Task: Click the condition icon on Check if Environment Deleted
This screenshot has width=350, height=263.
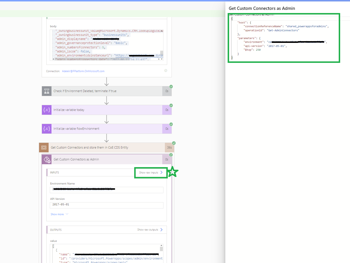Action: pyautogui.click(x=46, y=91)
